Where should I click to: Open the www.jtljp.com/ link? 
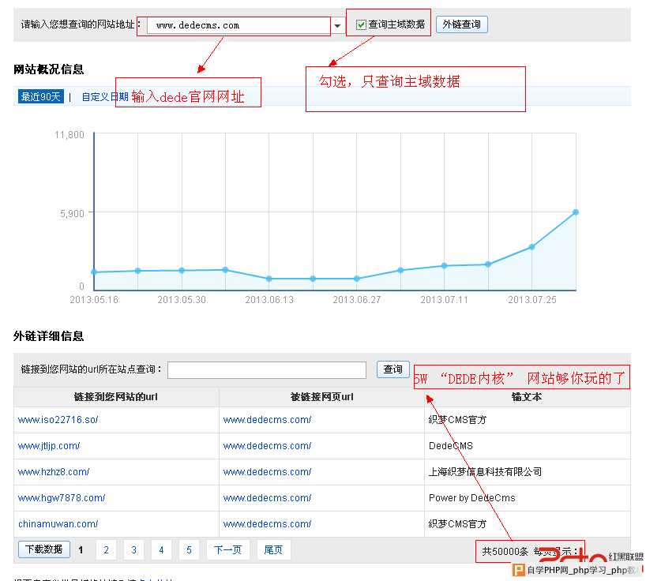[49, 446]
